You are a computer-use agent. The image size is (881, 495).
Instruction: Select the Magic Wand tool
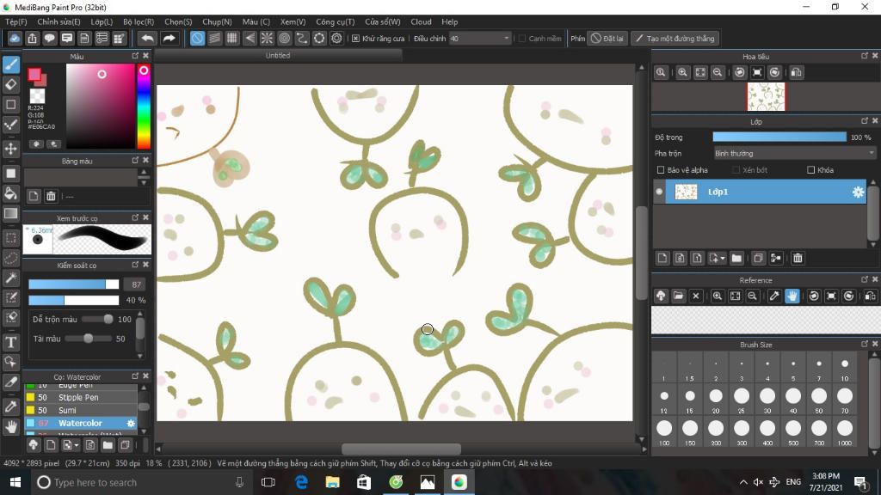click(10, 278)
